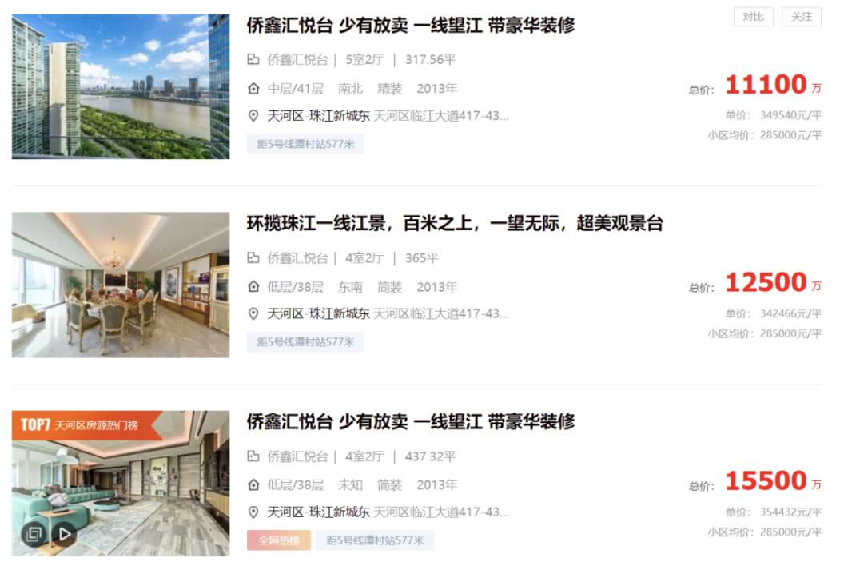This screenshot has width=844, height=566.
Task: Click the 关注 follow button
Action: coord(802,17)
